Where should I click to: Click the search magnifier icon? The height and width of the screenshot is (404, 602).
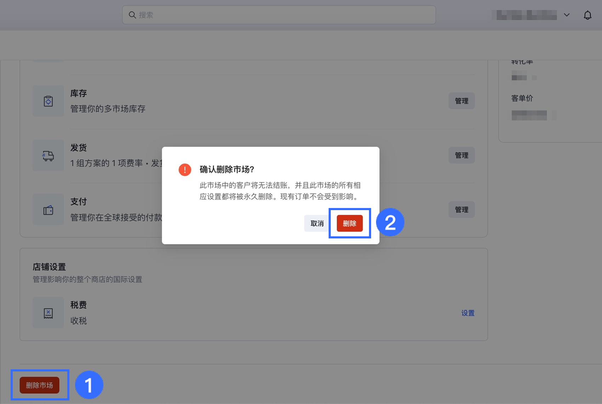(132, 15)
